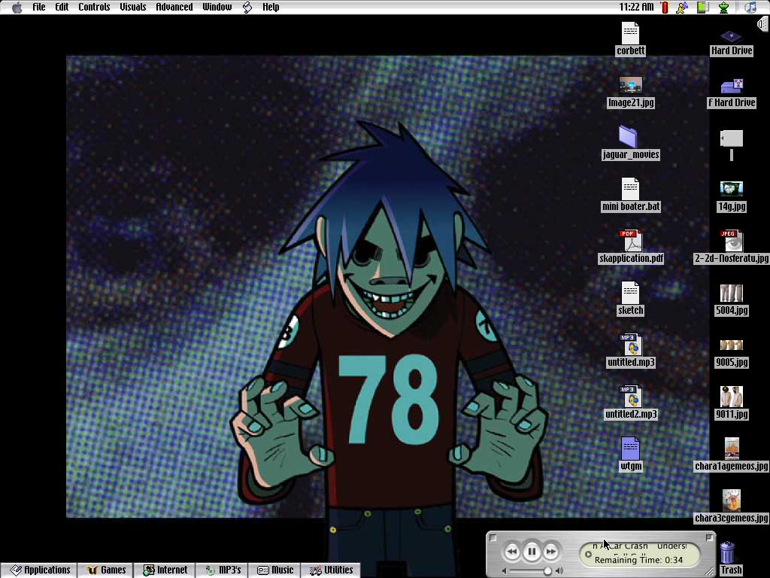Select the Hard Drive icon
Image resolution: width=770 pixels, height=578 pixels.
[x=731, y=36]
